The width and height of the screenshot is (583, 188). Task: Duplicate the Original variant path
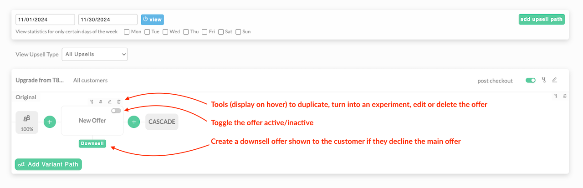(556, 96)
